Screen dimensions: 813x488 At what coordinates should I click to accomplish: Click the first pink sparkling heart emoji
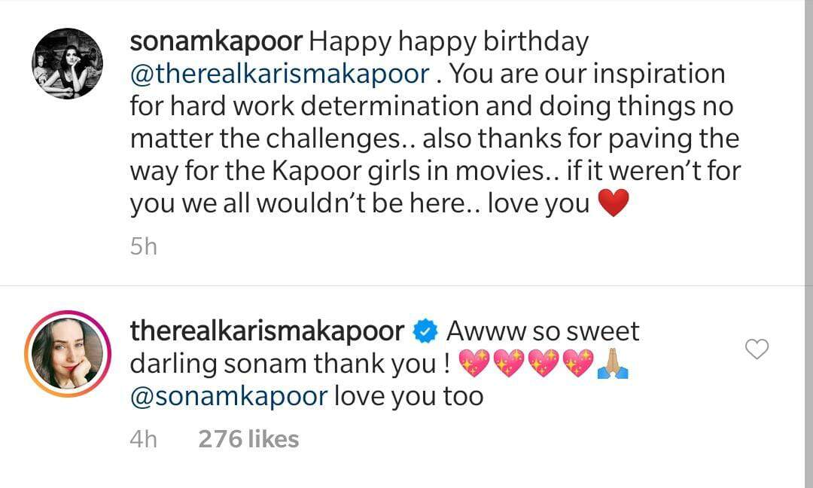(x=475, y=364)
